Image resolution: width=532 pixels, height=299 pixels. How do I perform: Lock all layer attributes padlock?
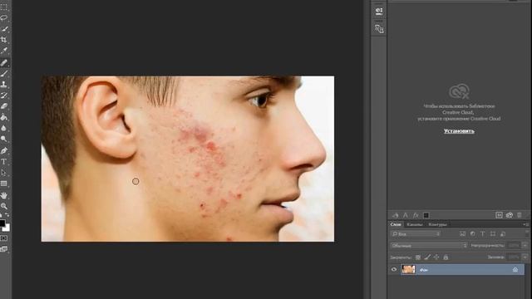coord(446,257)
